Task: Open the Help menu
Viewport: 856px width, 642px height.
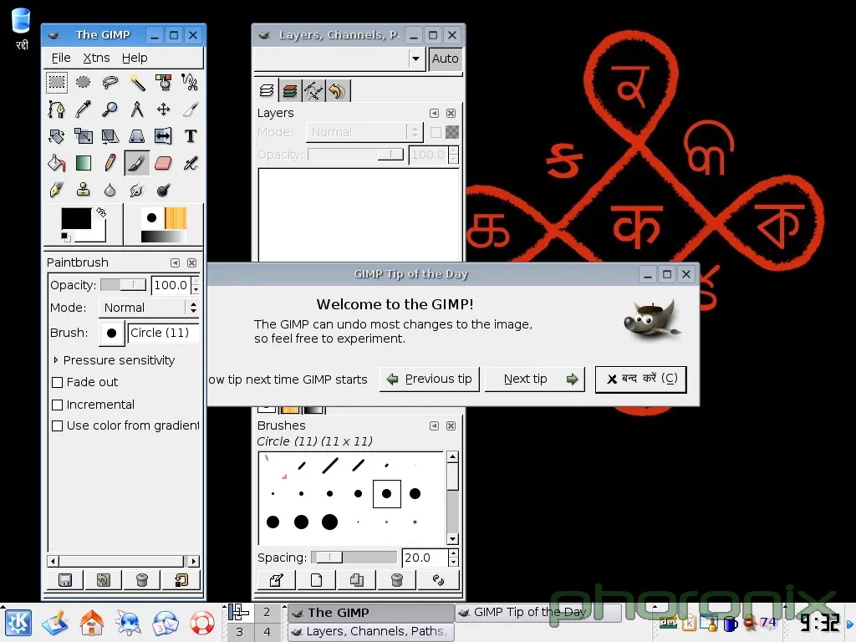Action: 135,58
